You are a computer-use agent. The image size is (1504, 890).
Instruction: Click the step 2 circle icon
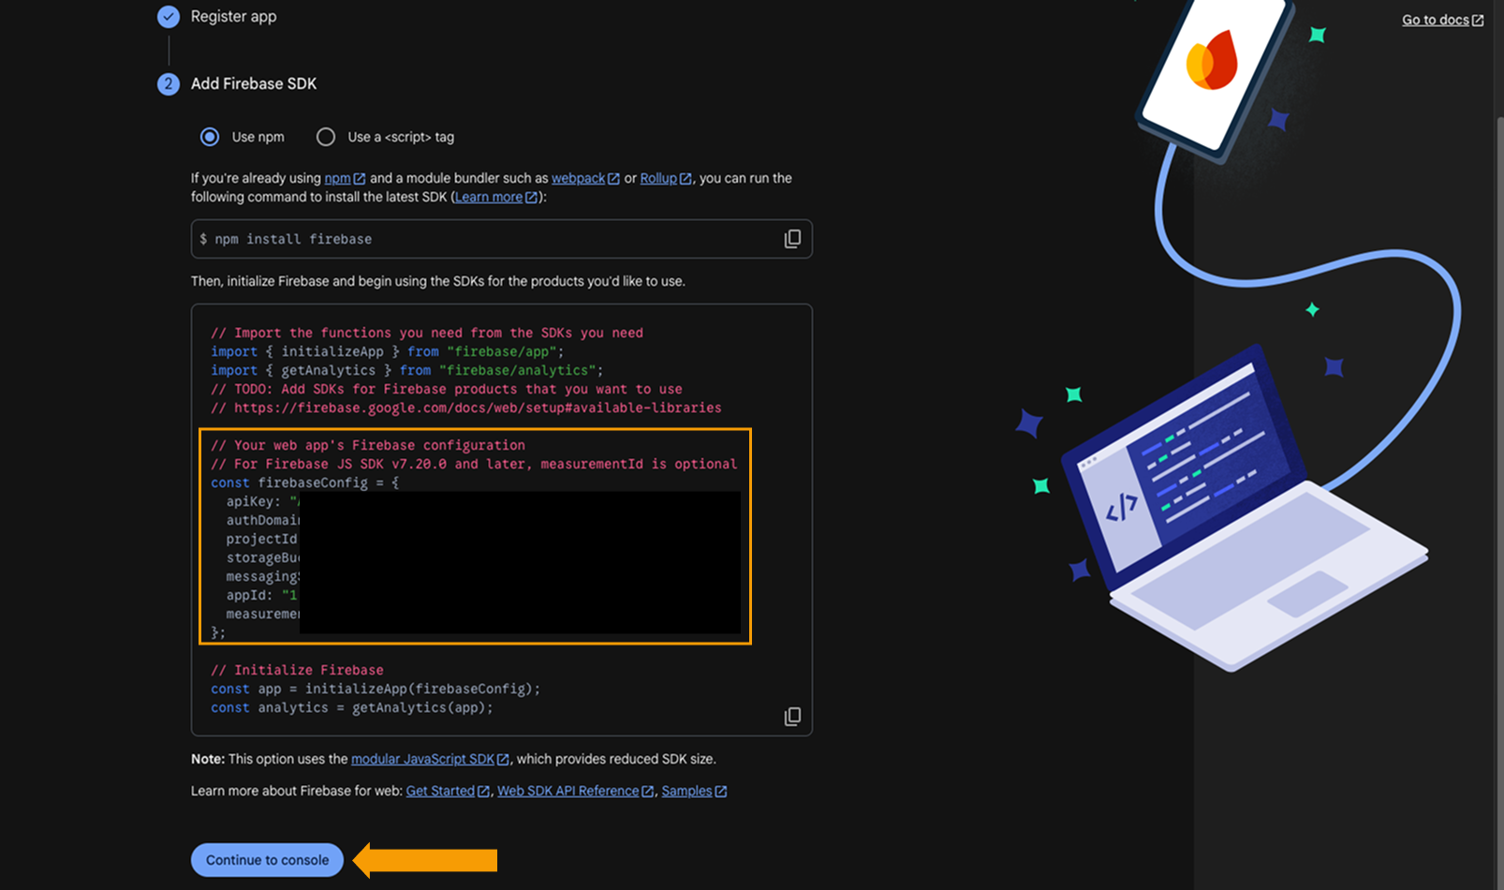[169, 83]
